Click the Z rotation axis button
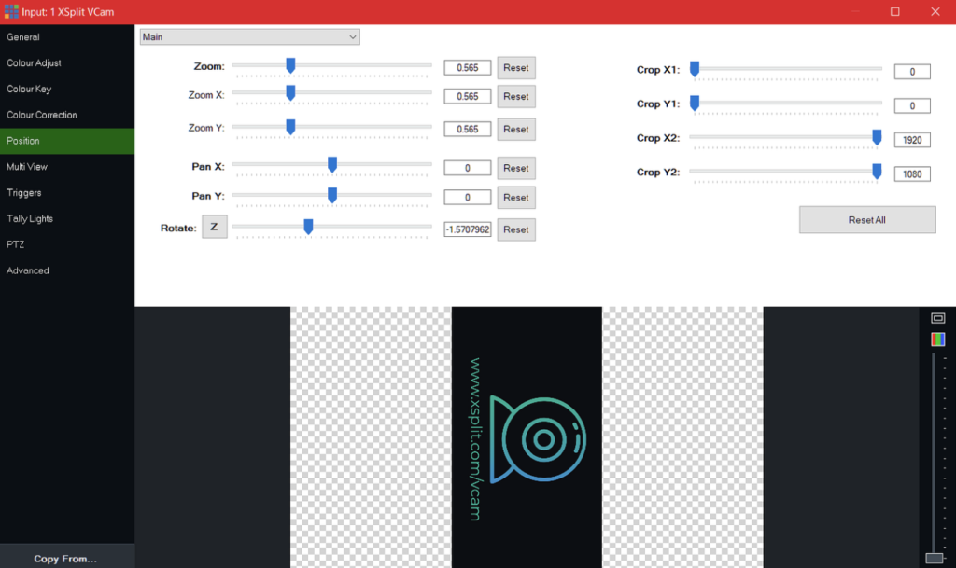Image resolution: width=956 pixels, height=568 pixels. (x=215, y=227)
